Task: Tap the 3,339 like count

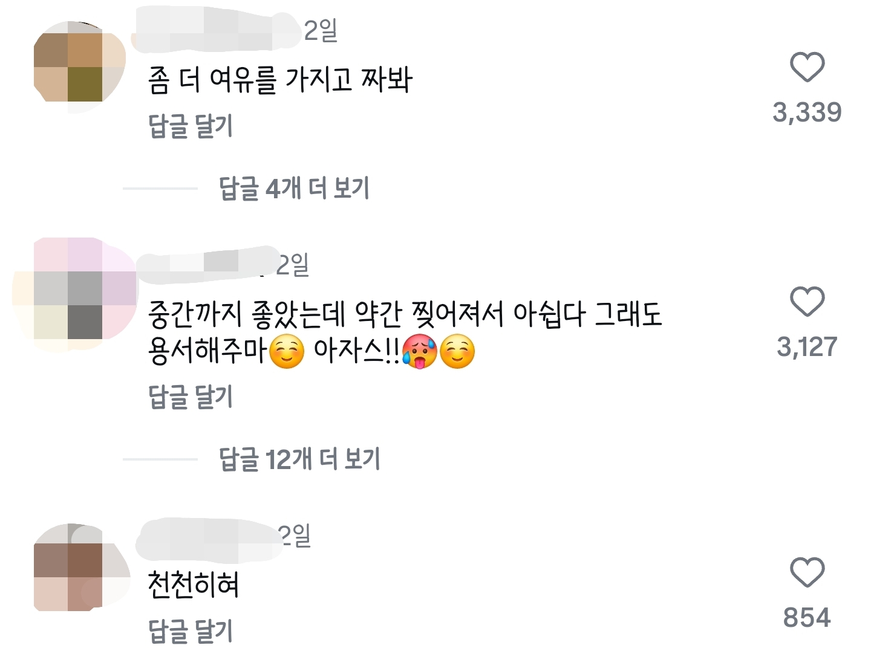Action: (x=807, y=112)
